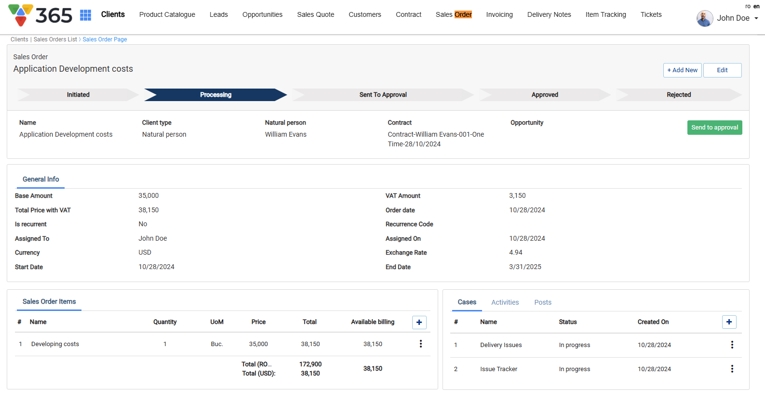
Task: Open the app launcher grid icon
Action: coord(85,15)
